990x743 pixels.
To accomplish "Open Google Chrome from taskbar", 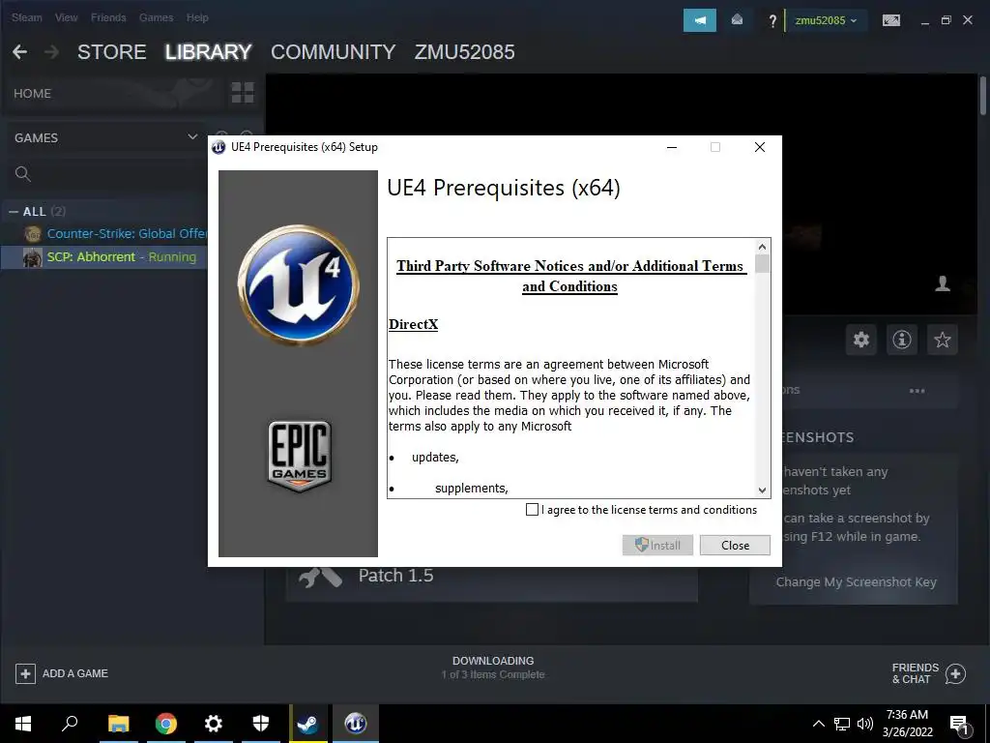I will coord(166,724).
